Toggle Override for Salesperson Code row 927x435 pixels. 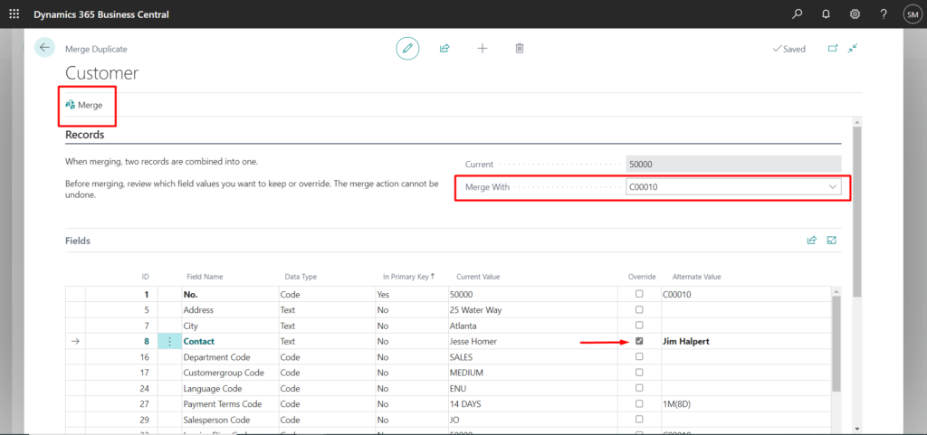point(639,420)
